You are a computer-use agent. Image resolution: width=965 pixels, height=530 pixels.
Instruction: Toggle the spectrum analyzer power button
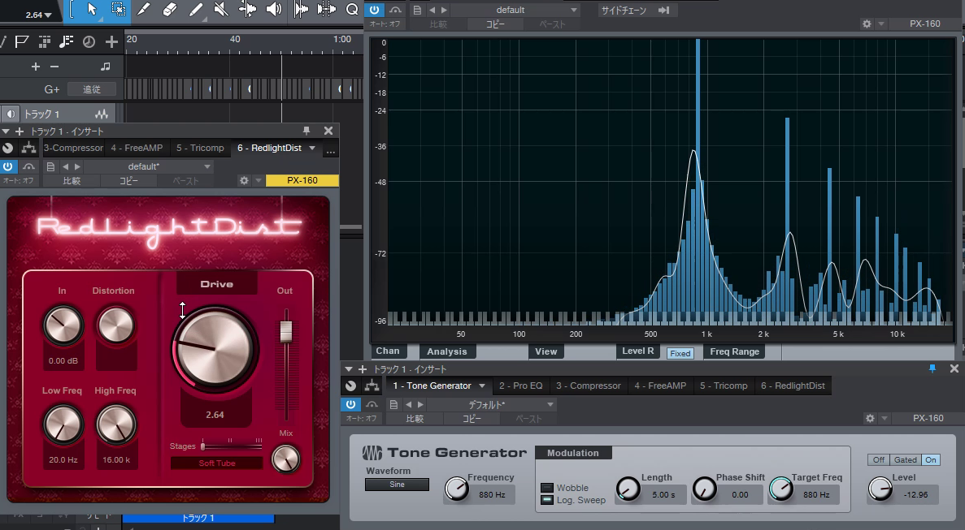[x=374, y=10]
